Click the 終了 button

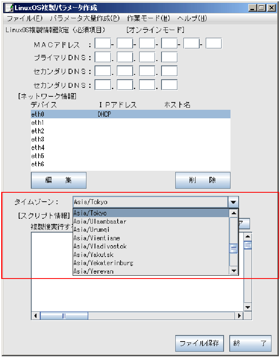pos(250,343)
